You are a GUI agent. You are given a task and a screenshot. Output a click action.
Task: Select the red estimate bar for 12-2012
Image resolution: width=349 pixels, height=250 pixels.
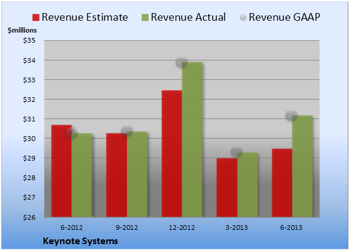(x=172, y=153)
